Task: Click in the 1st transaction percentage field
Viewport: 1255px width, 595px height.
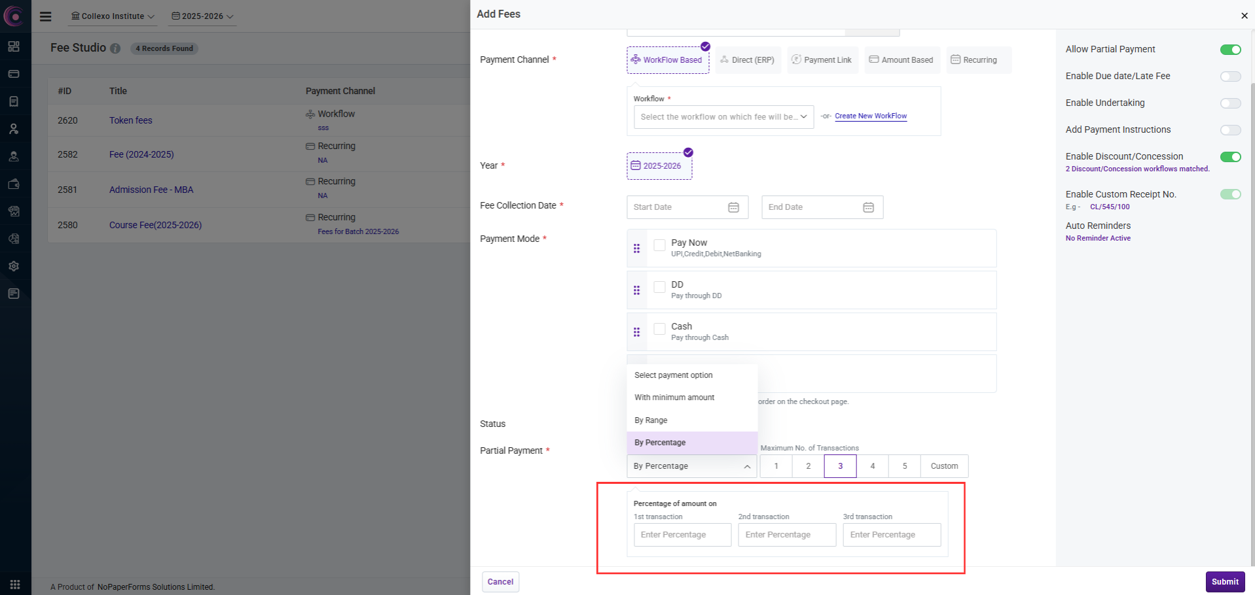Action: tap(682, 535)
